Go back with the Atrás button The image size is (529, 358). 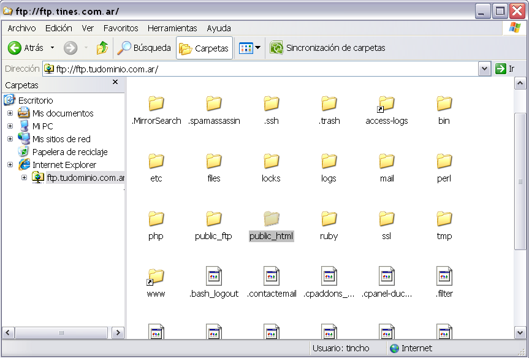(26, 48)
